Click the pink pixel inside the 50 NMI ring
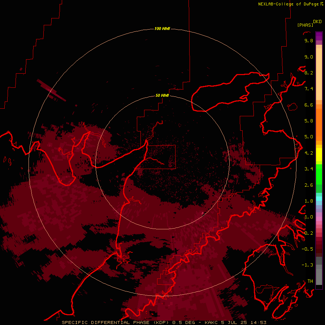This screenshot has height=325, width=325. [203, 213]
